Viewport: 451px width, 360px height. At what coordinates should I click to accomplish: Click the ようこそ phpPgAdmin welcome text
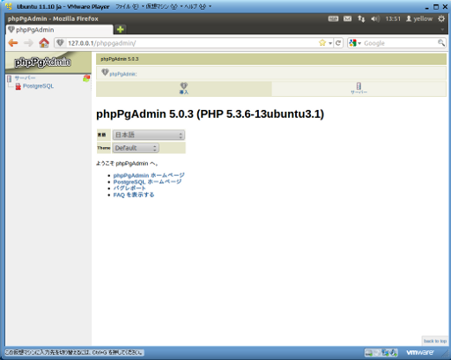tap(128, 164)
